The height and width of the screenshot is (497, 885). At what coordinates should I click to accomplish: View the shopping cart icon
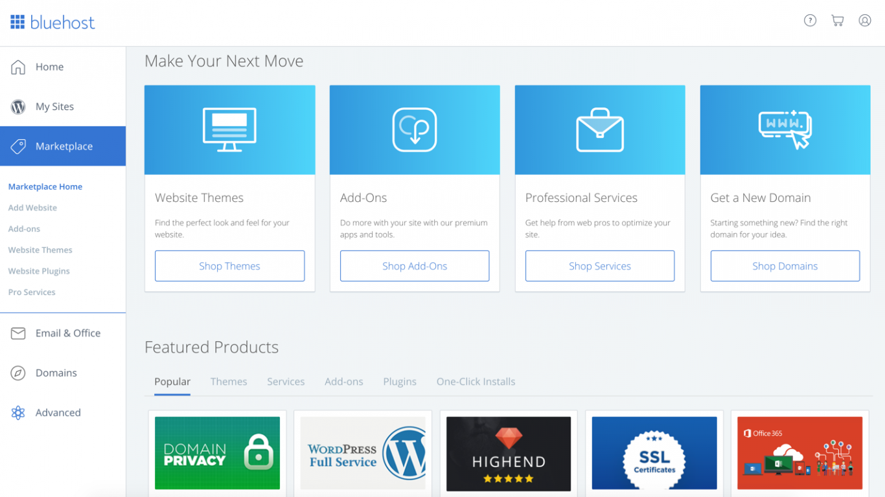(837, 20)
